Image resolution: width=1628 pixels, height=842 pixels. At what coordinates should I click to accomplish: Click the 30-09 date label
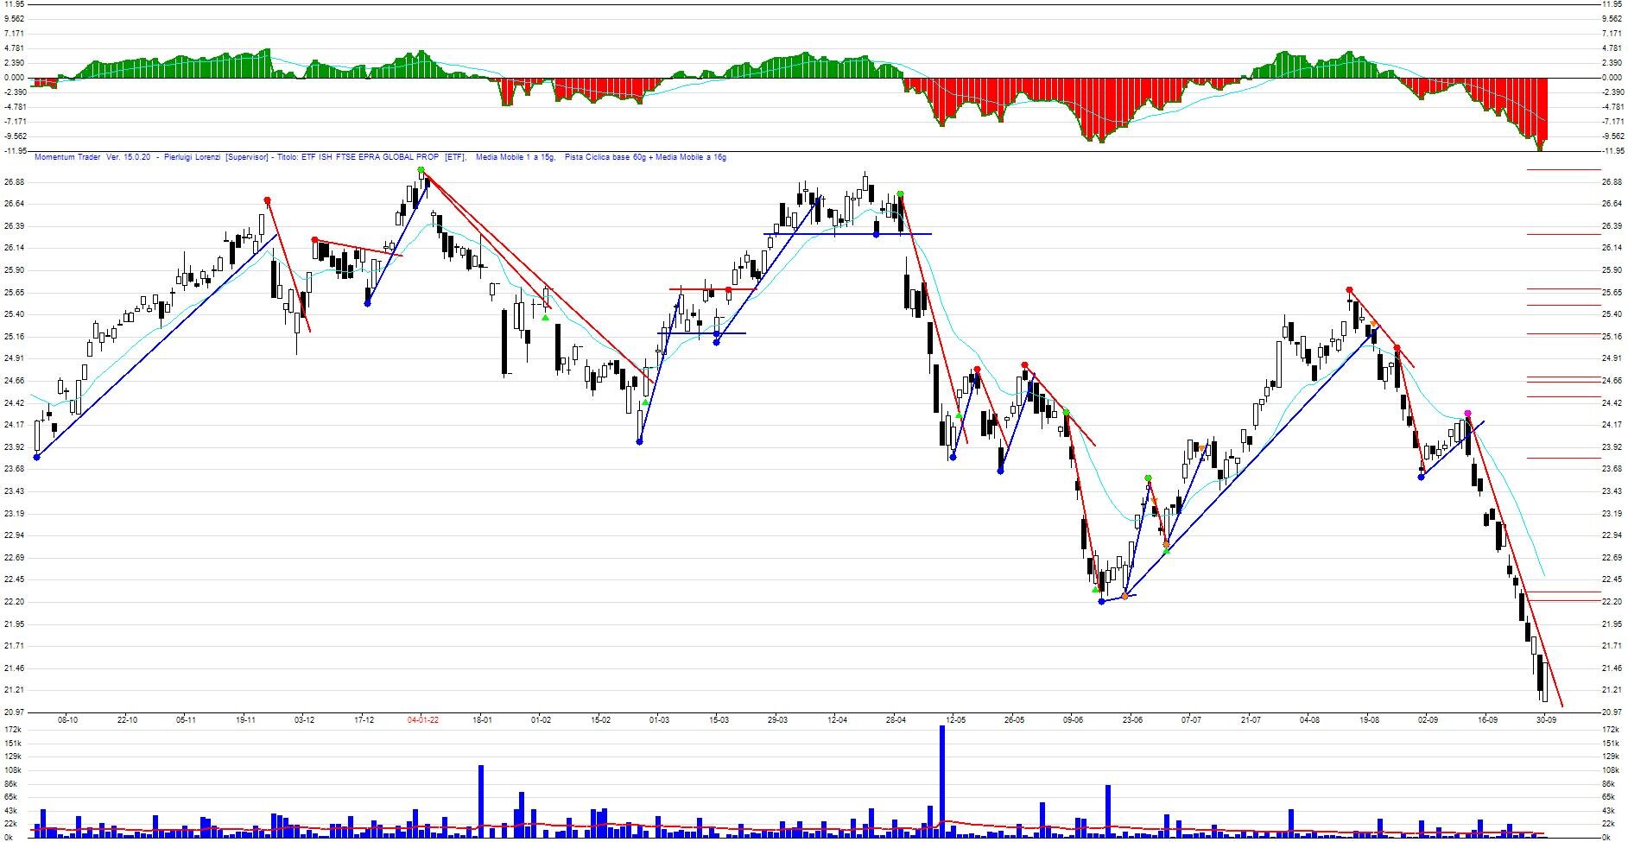pyautogui.click(x=1546, y=719)
